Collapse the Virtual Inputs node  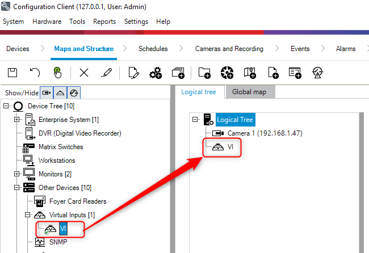tap(28, 214)
